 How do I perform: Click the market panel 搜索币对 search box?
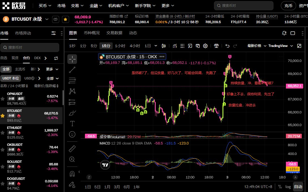point(30,48)
